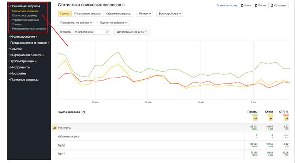
Task: Toggle chart icon under the Клики column
Action: click(x=270, y=118)
